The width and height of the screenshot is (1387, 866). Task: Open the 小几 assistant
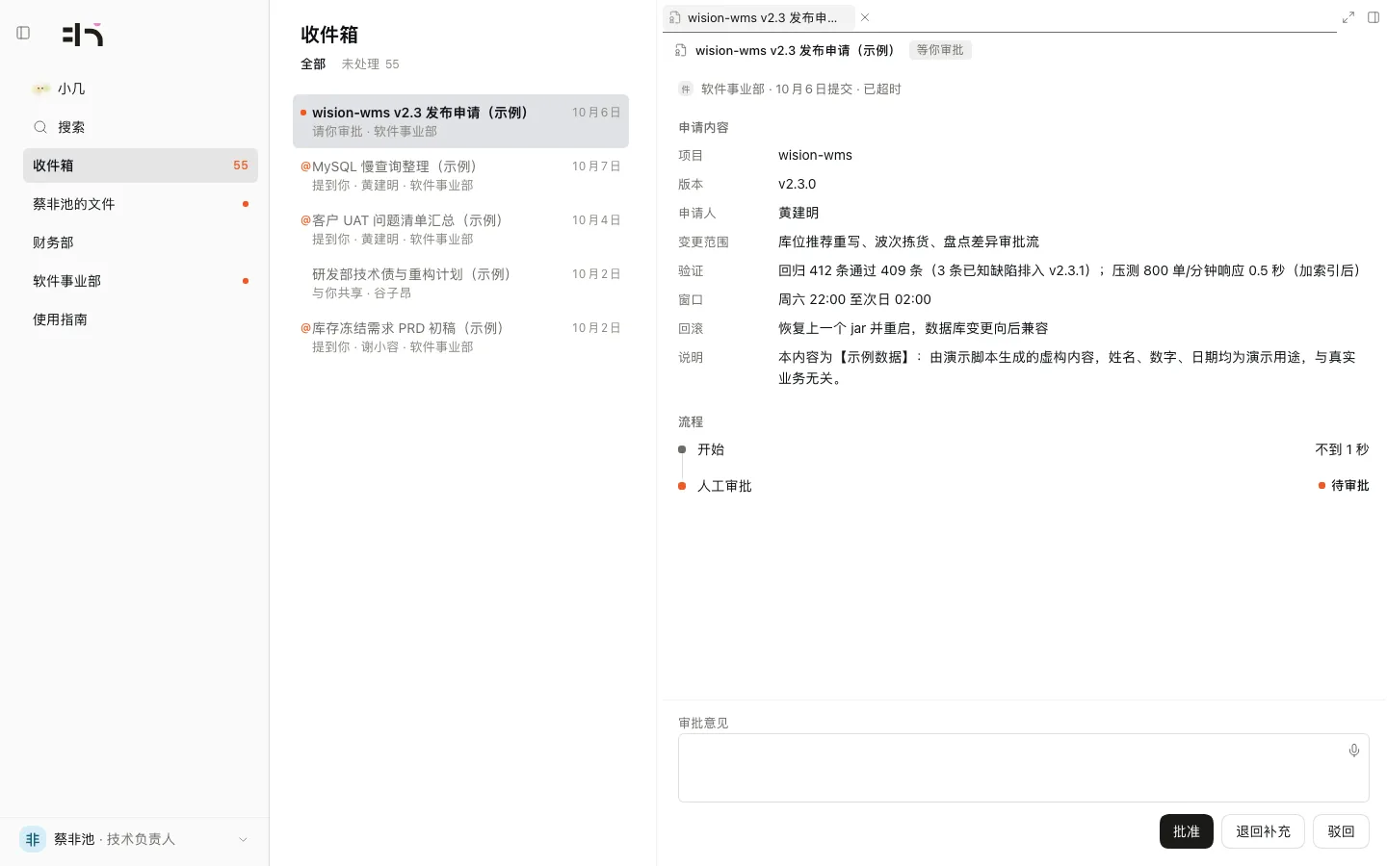[141, 89]
